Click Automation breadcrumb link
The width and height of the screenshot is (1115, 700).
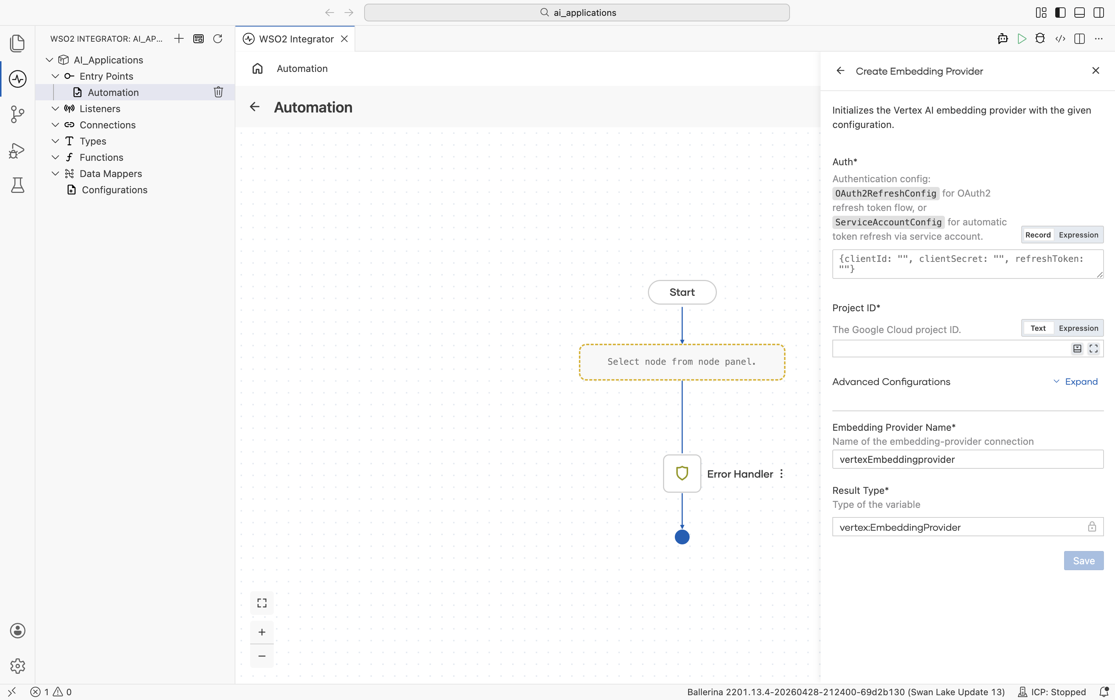(x=303, y=69)
